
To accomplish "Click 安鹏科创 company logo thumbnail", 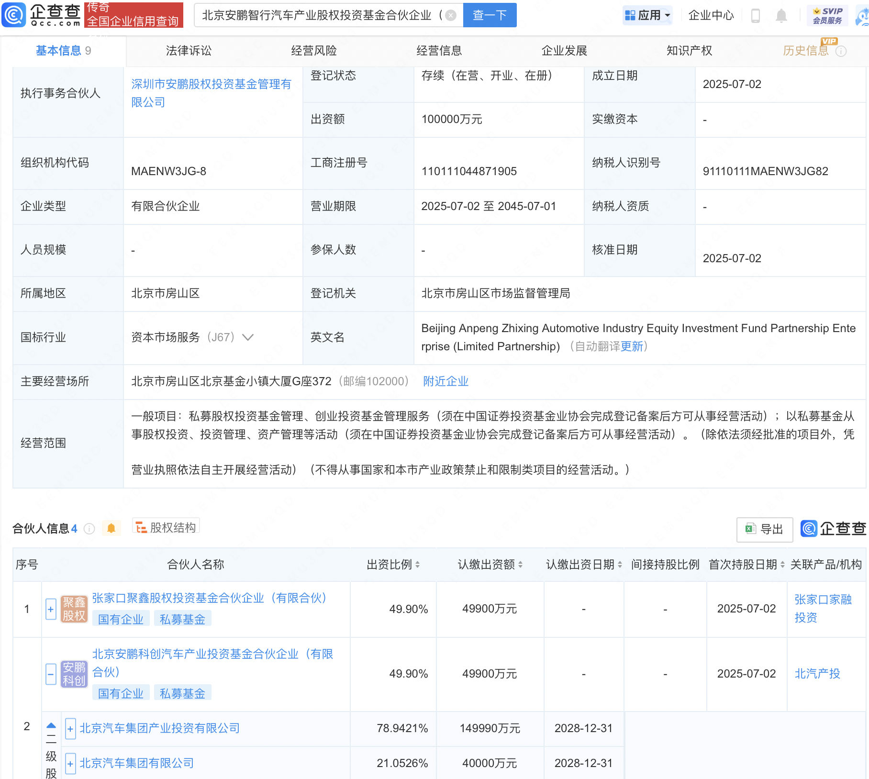I will pos(74,674).
